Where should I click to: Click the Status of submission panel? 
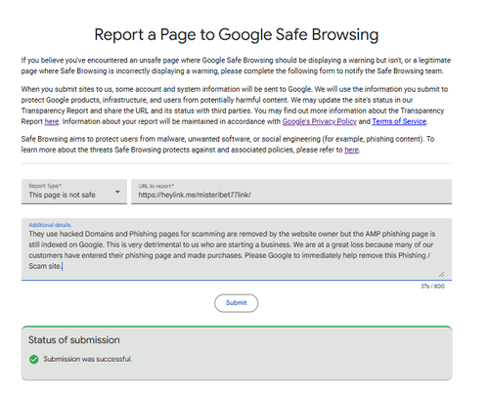(x=237, y=353)
